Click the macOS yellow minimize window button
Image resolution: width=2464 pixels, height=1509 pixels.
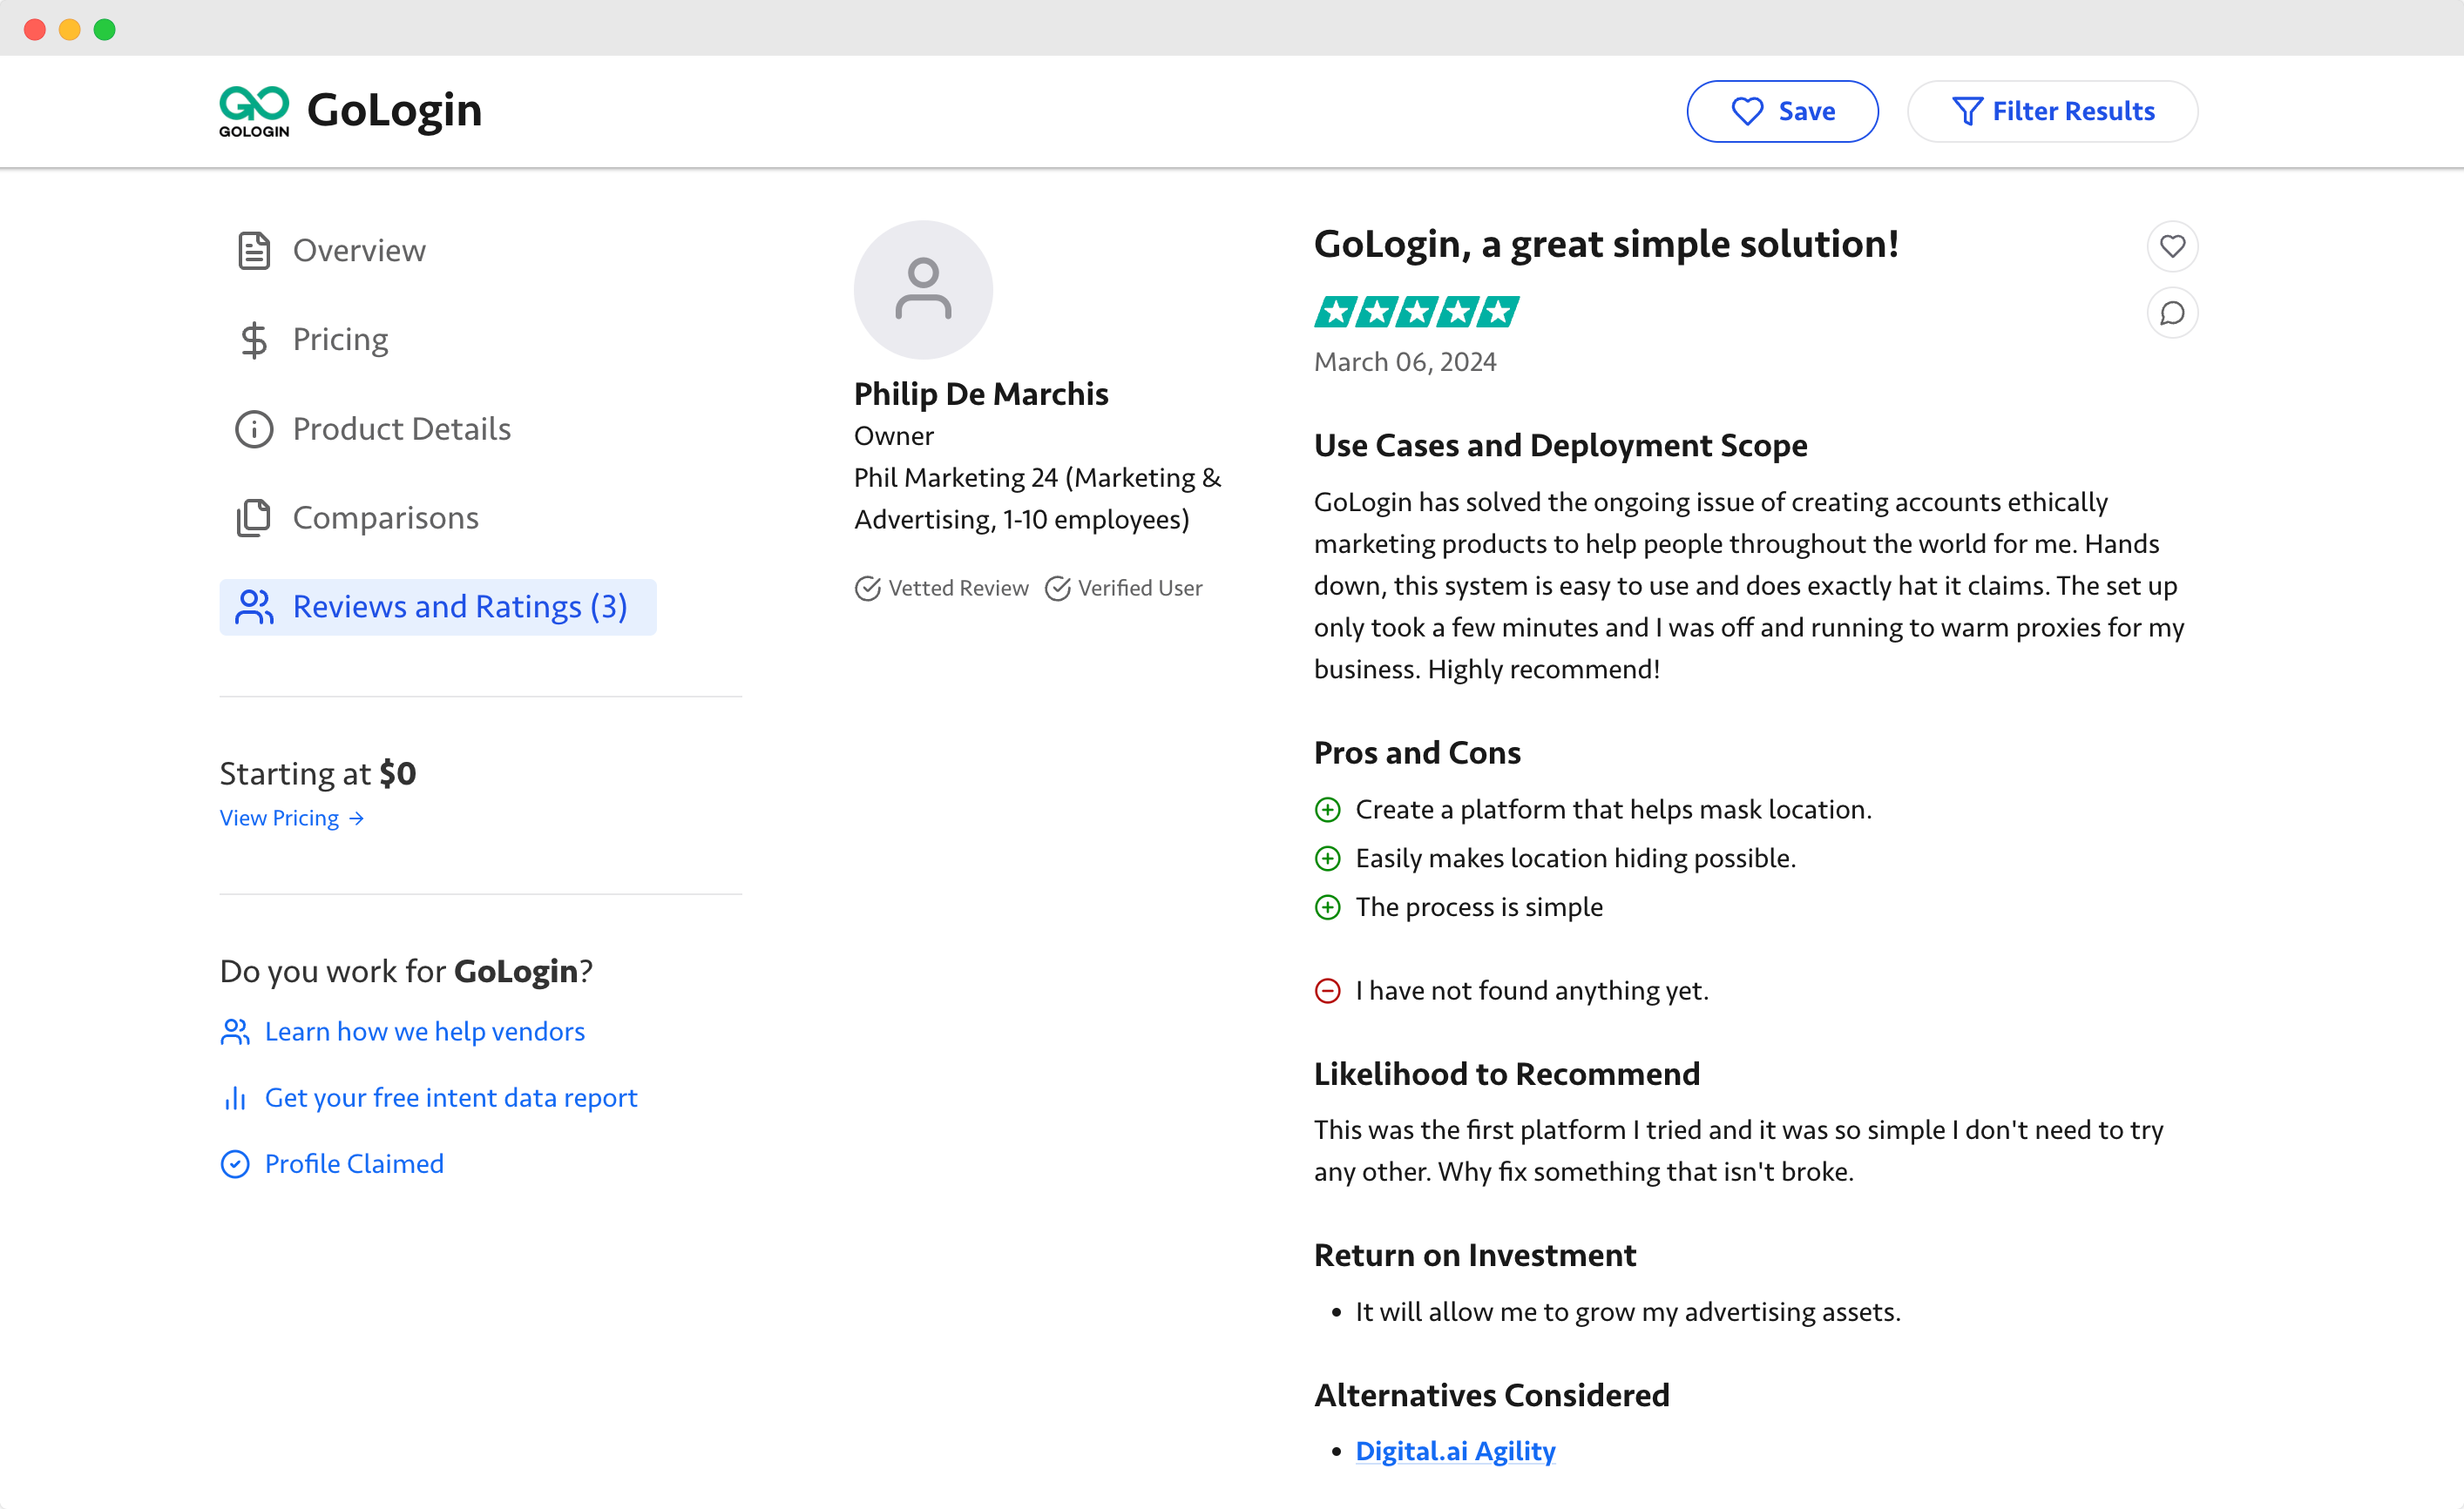70,29
